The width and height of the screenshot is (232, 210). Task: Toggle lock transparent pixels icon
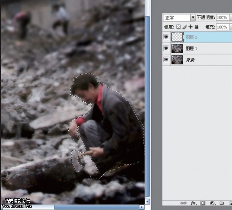(x=179, y=27)
